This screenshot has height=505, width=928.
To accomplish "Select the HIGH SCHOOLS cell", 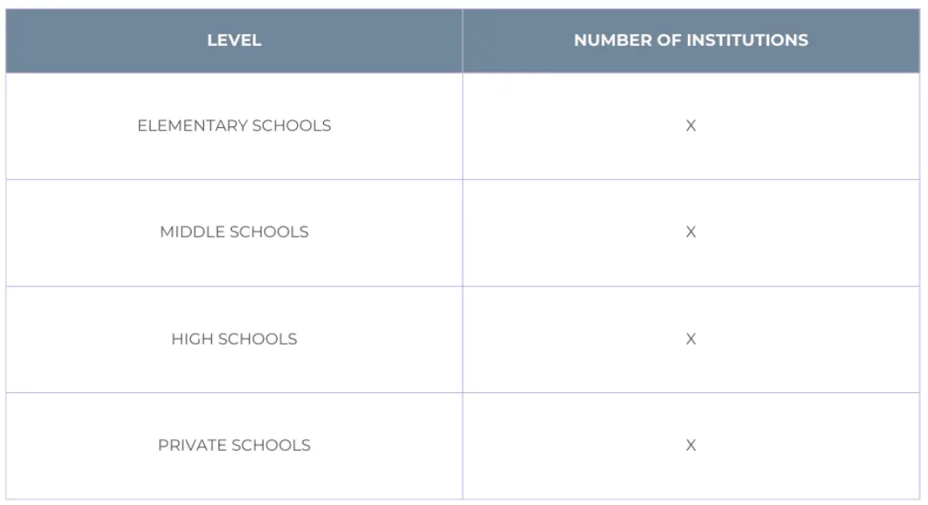I will [234, 339].
